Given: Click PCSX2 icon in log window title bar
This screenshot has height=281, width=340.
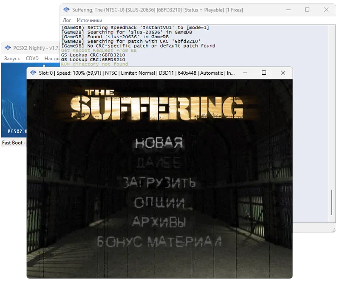Looking at the screenshot, I should [66, 10].
